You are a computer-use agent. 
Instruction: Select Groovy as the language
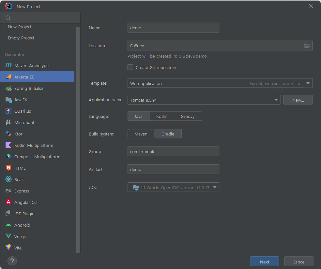point(188,116)
